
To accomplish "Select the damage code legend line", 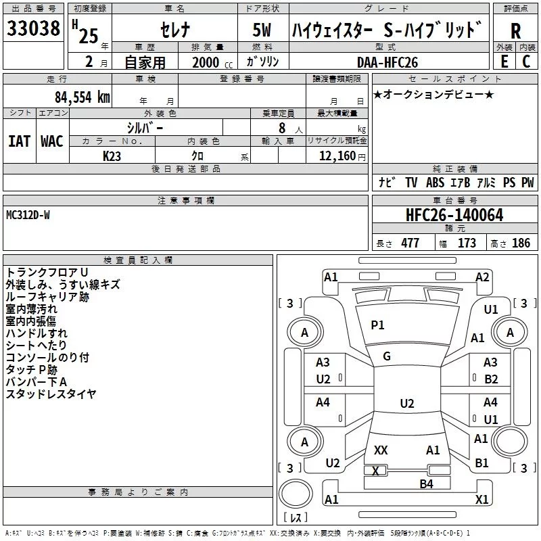I will (237, 533).
